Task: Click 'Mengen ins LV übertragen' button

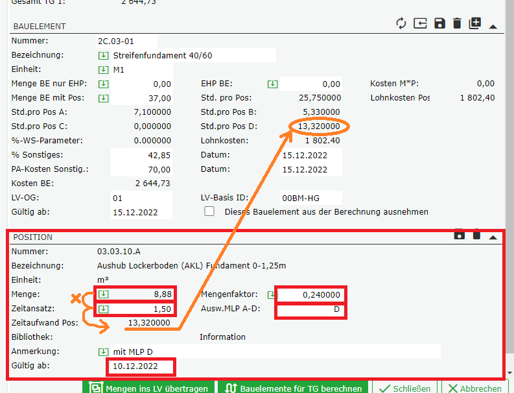Action: click(150, 388)
